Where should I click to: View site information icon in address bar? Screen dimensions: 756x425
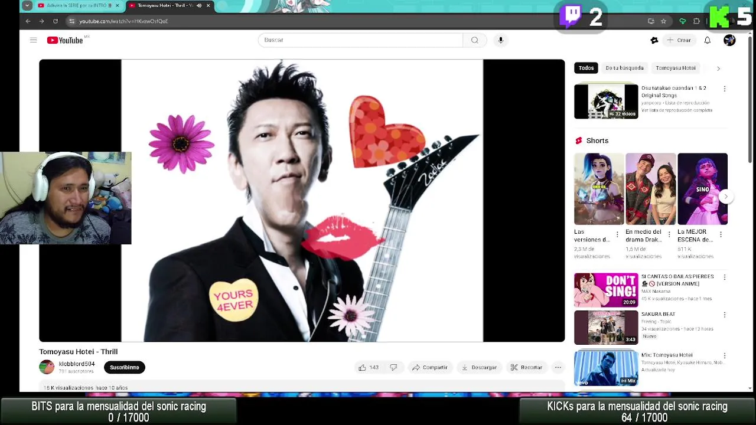pos(71,21)
